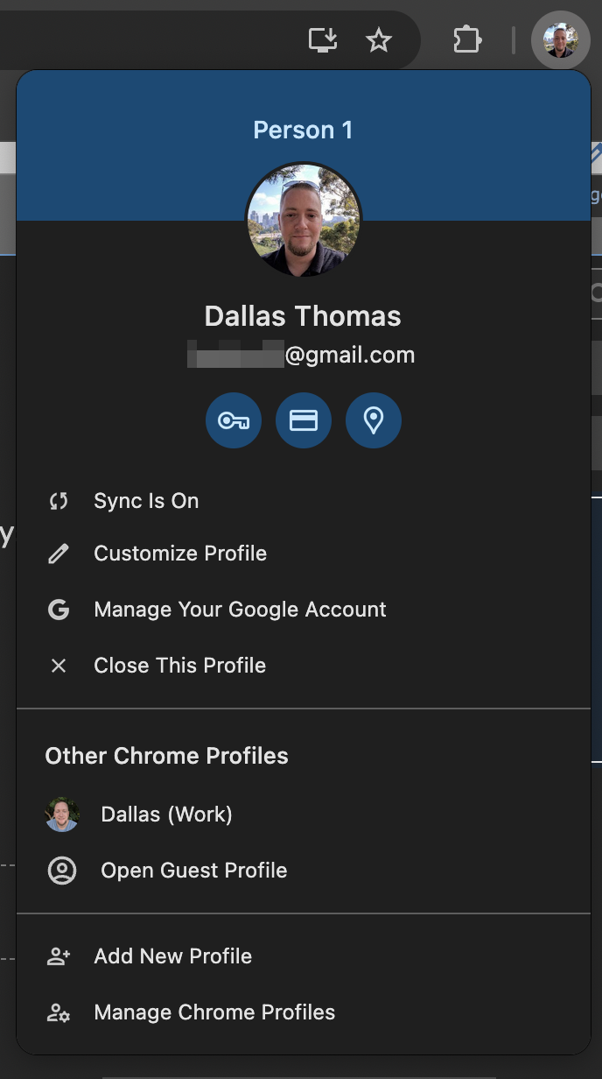This screenshot has width=602, height=1079.
Task: Click the large Dallas Thomas profile photo
Action: pos(303,219)
